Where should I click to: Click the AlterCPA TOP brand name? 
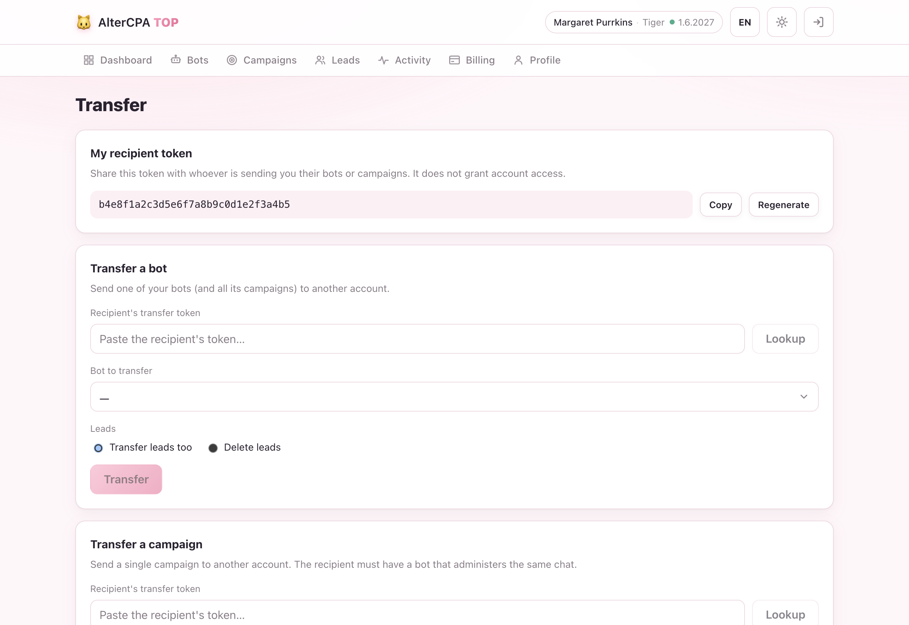tap(138, 22)
